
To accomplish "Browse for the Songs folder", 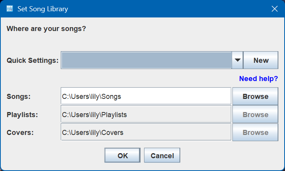I will (x=255, y=96).
